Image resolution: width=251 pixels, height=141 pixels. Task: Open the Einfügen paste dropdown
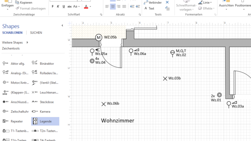(x=7, y=10)
